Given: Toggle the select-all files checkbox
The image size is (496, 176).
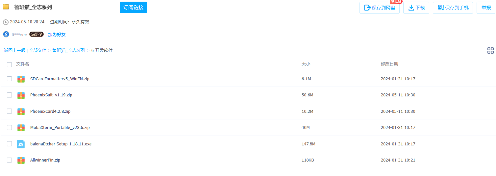Looking at the screenshot, I should point(10,64).
